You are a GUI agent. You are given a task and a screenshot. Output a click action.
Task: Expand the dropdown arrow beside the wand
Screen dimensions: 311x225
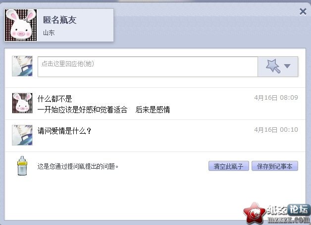tap(287, 66)
